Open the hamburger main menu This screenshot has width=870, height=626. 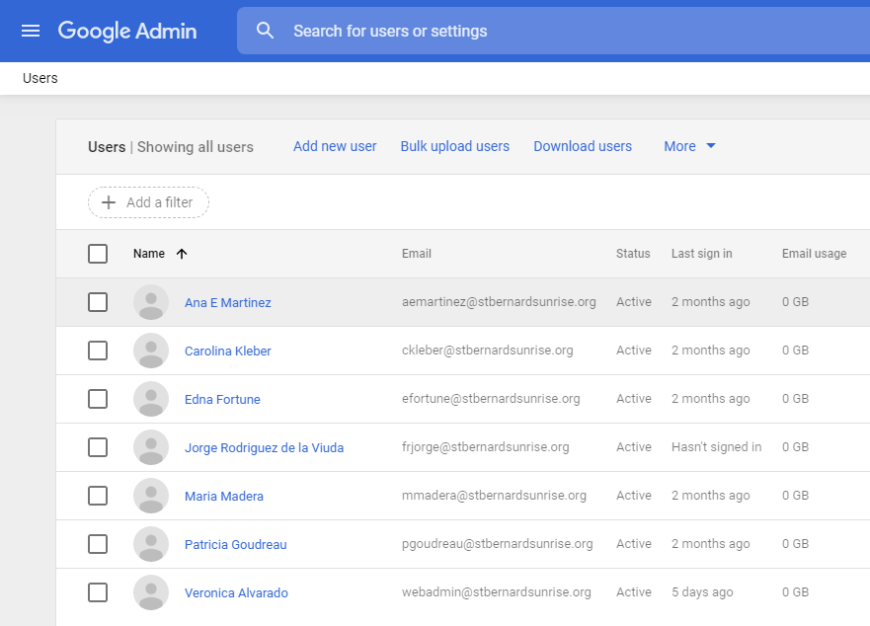31,31
